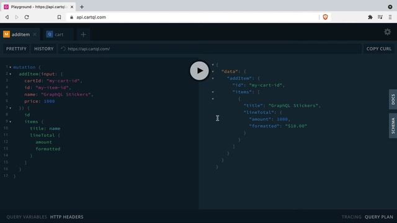397x223 pixels.
Task: Open Tracing panel
Action: pos(352,217)
